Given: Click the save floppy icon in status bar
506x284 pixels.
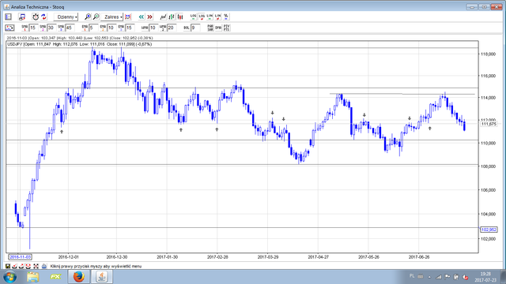Looking at the screenshot, I should point(8,267).
